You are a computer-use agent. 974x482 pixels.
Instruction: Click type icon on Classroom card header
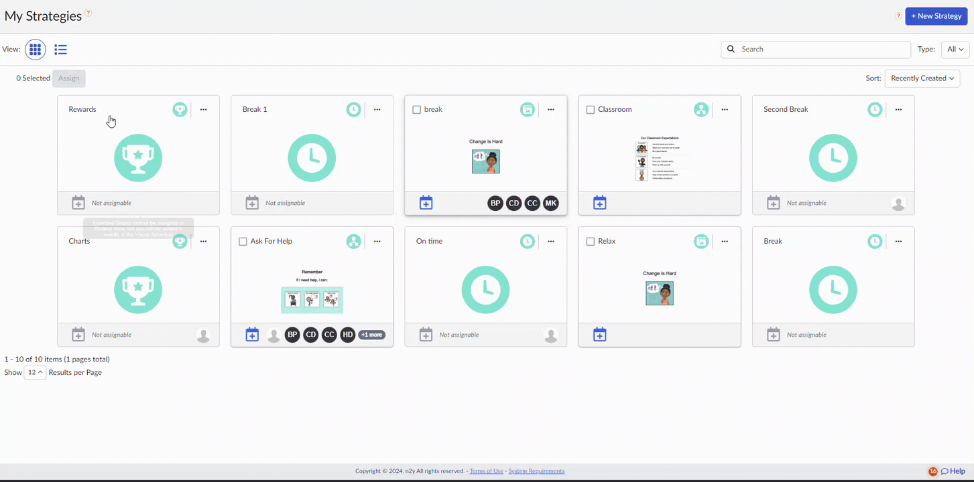(701, 110)
